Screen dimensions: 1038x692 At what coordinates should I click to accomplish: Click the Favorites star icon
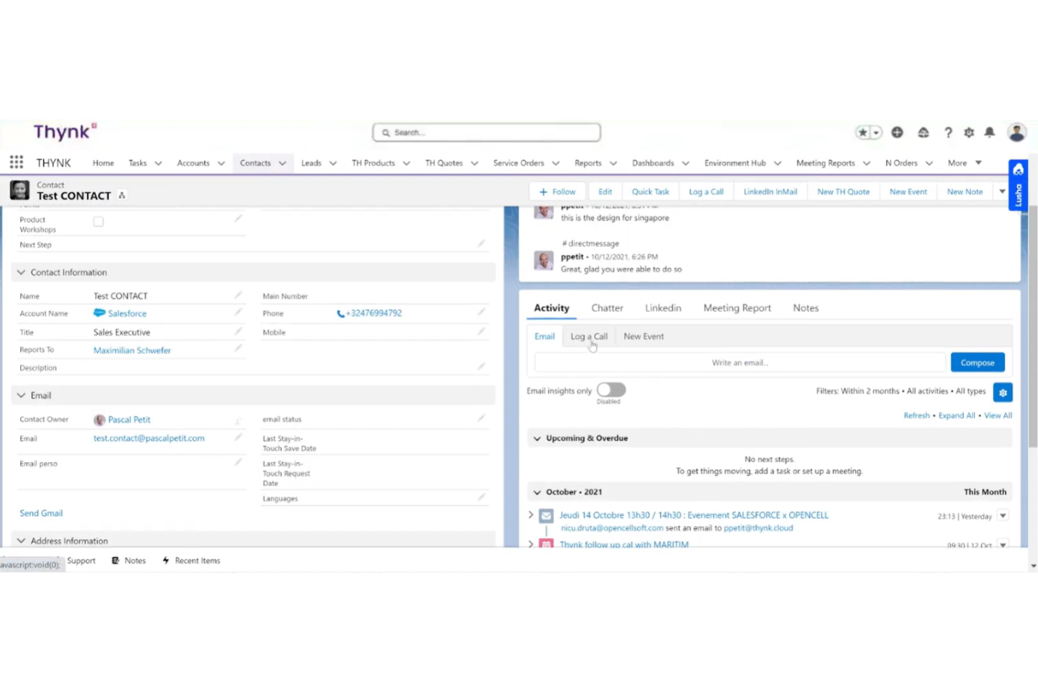point(863,133)
